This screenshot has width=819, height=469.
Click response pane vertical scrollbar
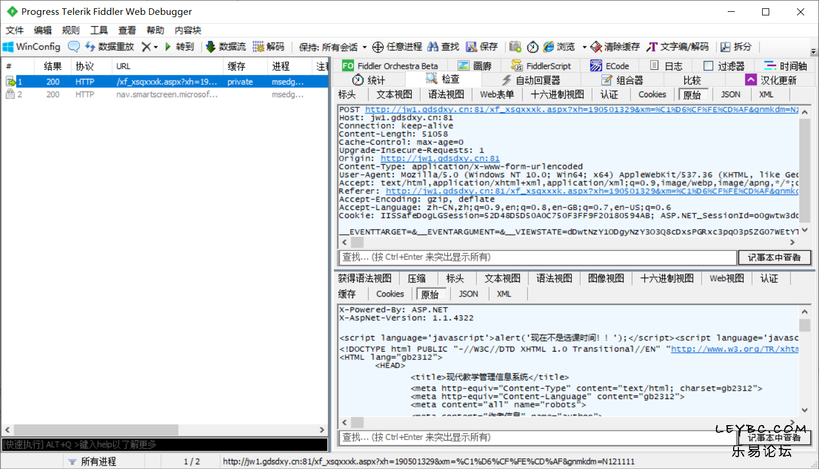click(804, 361)
